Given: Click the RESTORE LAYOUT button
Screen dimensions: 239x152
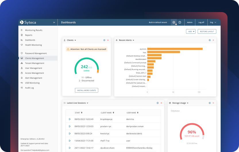Looking at the screenshot, I should click(207, 31).
